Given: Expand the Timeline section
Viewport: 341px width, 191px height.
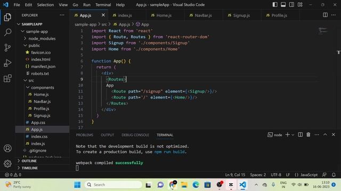Looking at the screenshot, I should pos(43,168).
